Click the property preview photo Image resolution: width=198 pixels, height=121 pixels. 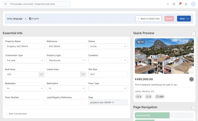pyautogui.click(x=164, y=56)
